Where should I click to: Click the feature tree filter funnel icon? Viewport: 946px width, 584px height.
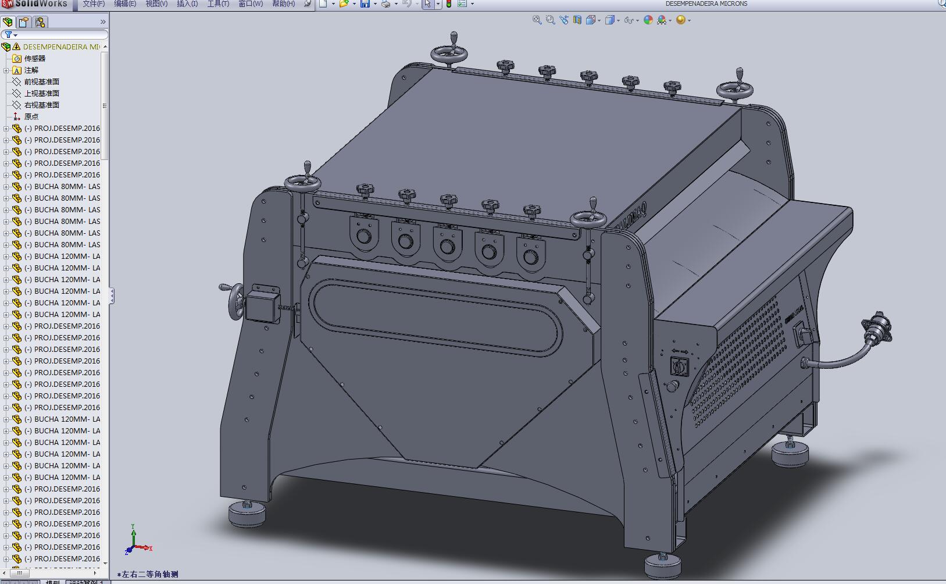(8, 35)
